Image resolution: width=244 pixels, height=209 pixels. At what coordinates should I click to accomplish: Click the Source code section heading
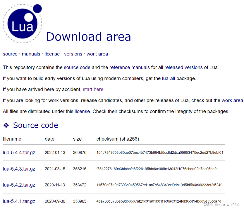click(x=35, y=125)
